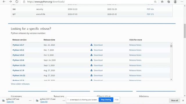Click Download text link for Python 3.9.1
The width and height of the screenshot is (186, 104).
tap(98, 50)
